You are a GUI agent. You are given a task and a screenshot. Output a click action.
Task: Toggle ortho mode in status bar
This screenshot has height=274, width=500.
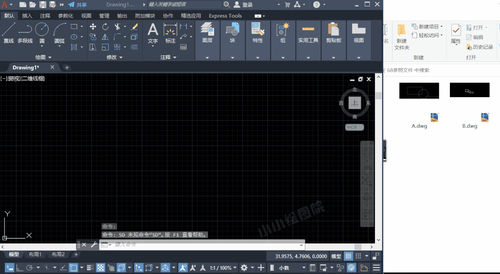click(x=19, y=268)
